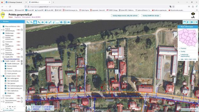The height and width of the screenshot is (112, 199).
Task: Click the map link chain icon
Action: tap(50, 22)
